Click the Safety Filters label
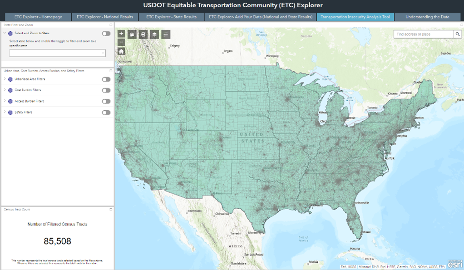Viewport: 464px width, 270px height. tap(23, 112)
